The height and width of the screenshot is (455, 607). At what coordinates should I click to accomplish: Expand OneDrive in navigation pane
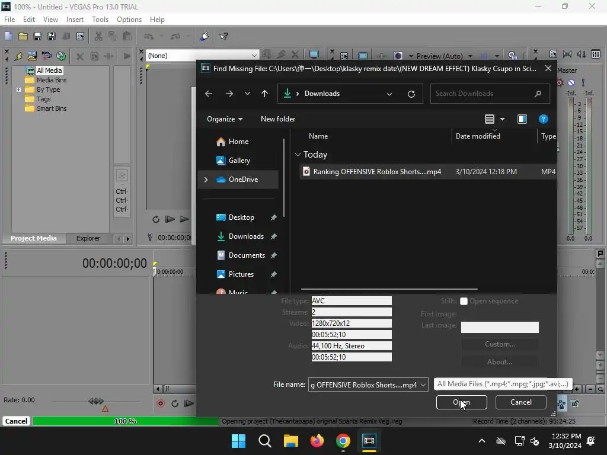click(206, 180)
